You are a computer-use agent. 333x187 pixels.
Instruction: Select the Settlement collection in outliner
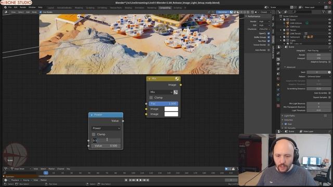tap(295, 37)
